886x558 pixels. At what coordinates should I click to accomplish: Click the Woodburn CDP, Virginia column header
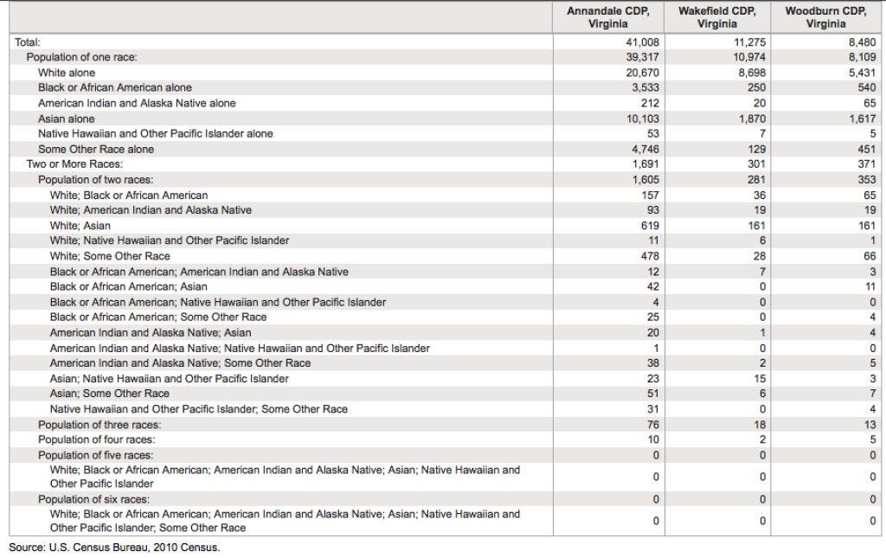tap(825, 17)
